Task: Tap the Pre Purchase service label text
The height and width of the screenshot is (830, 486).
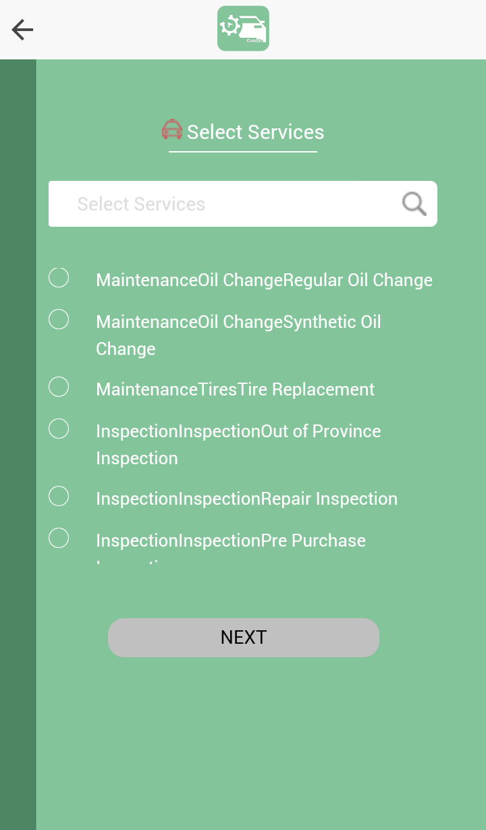Action: (231, 541)
